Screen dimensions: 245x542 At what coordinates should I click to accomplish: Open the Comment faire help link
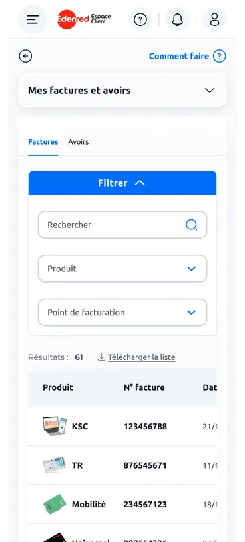[187, 56]
